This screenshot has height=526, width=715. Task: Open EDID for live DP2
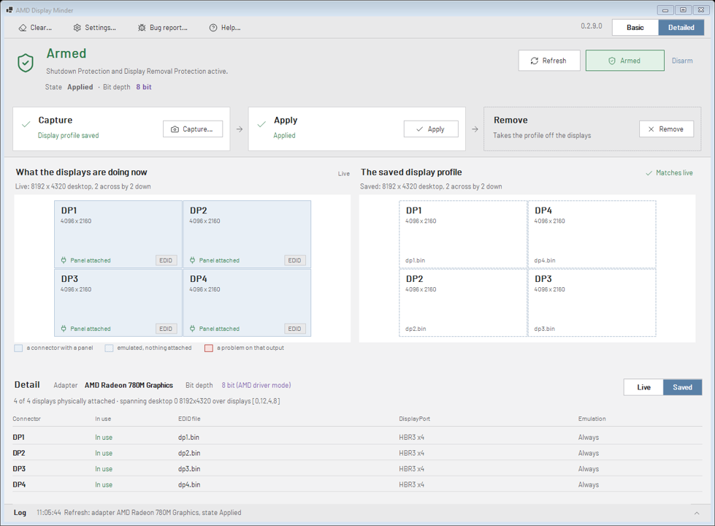pos(294,261)
